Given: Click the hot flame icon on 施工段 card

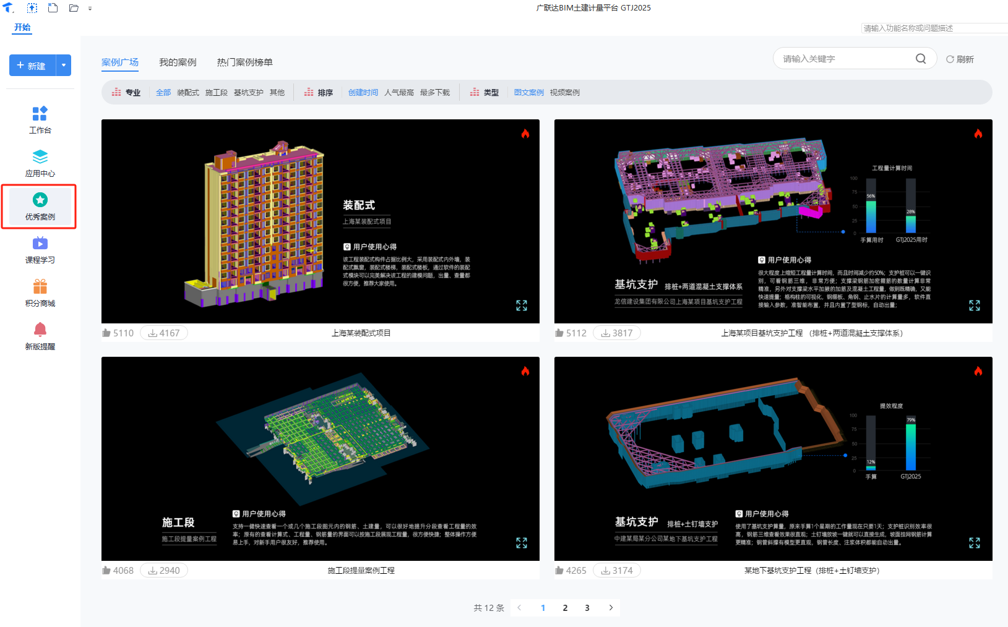Looking at the screenshot, I should 525,371.
